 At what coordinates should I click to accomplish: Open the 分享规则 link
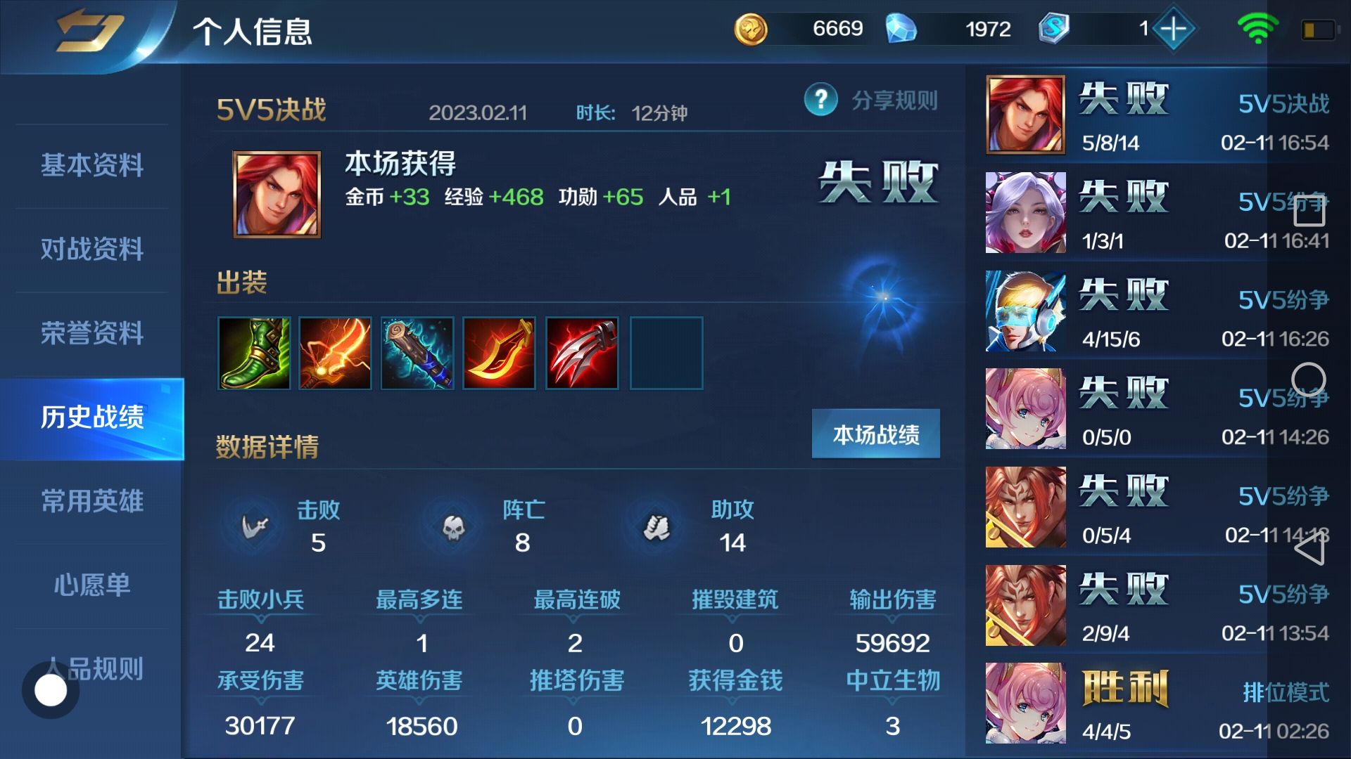click(894, 100)
